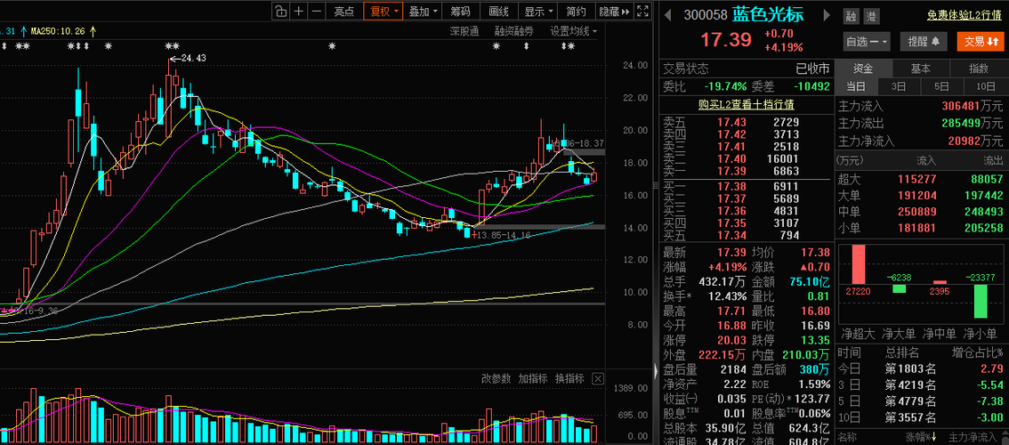Click 名称 column header at bottom
The width and height of the screenshot is (1009, 445).
point(847,439)
